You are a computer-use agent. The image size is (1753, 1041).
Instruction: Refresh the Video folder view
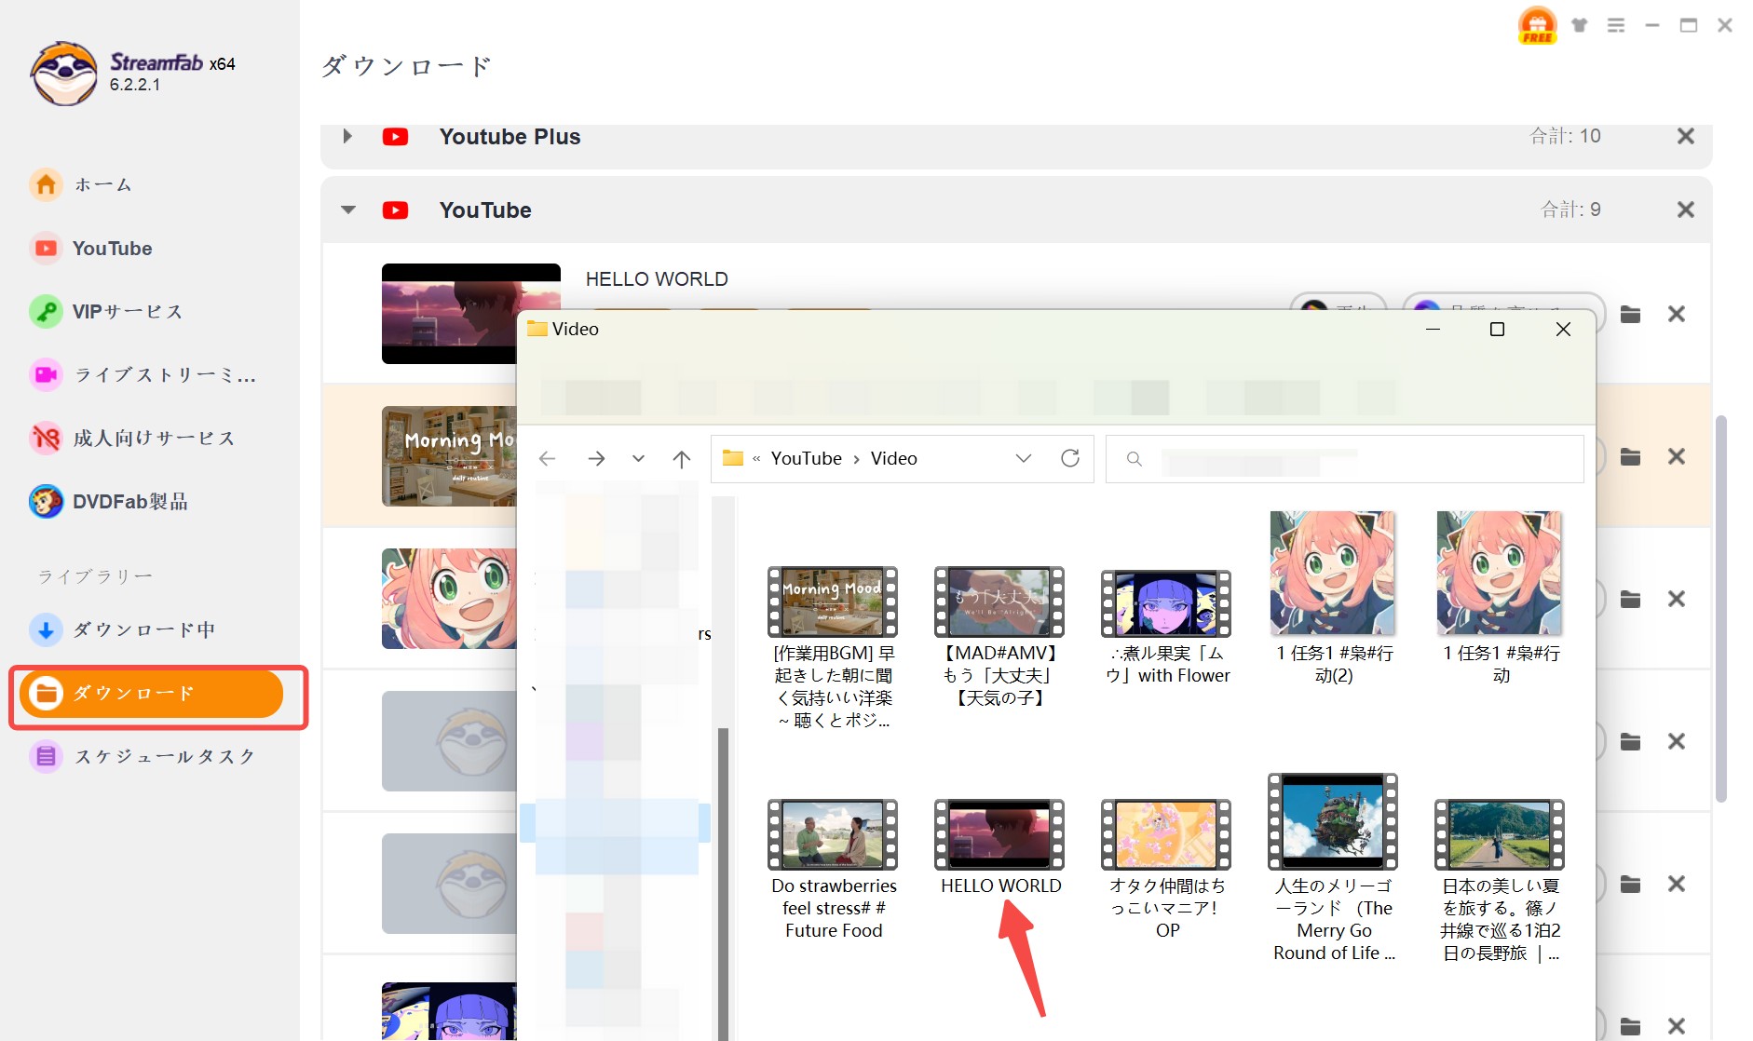1070,458
